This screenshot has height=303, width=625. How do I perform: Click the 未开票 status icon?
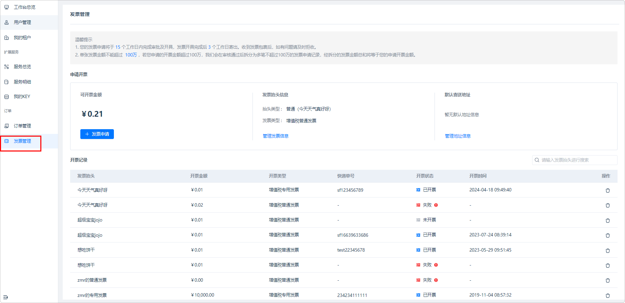pyautogui.click(x=418, y=220)
